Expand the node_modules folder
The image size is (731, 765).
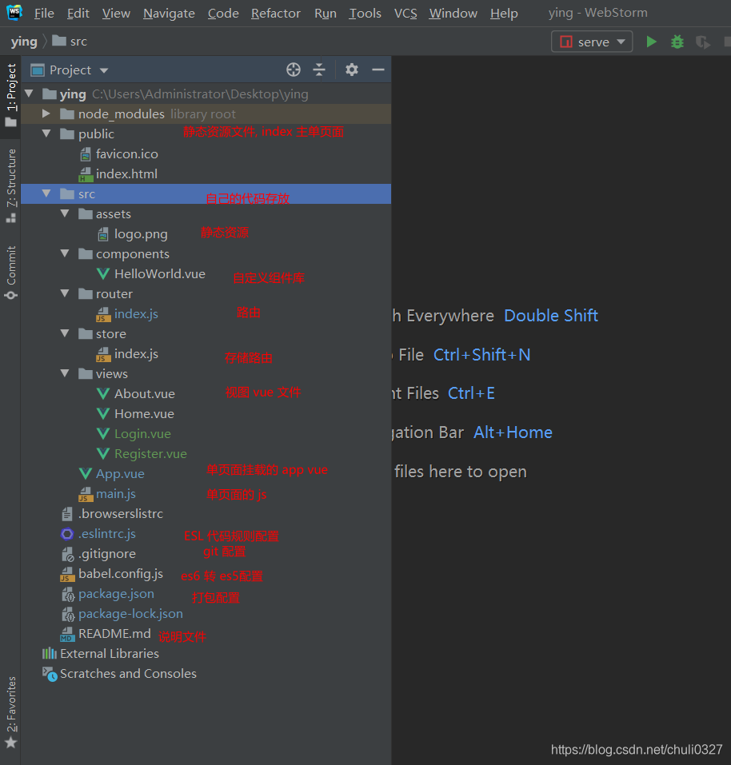pyautogui.click(x=46, y=114)
